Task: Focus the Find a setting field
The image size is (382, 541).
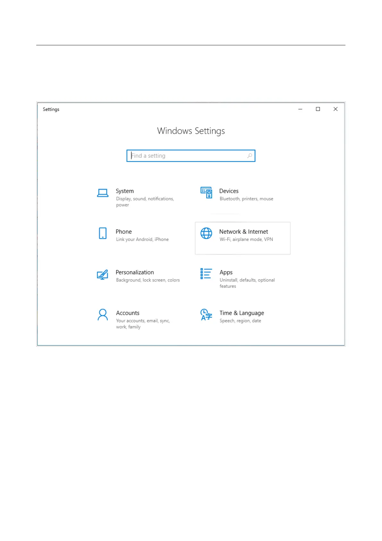Action: click(191, 156)
